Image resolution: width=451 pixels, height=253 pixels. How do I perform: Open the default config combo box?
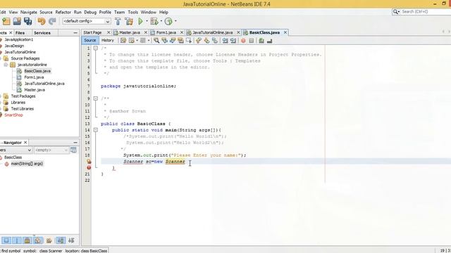pyautogui.click(x=86, y=21)
